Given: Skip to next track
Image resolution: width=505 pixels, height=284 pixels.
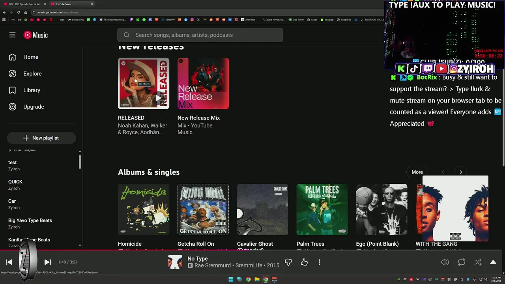Looking at the screenshot, I should (47, 262).
